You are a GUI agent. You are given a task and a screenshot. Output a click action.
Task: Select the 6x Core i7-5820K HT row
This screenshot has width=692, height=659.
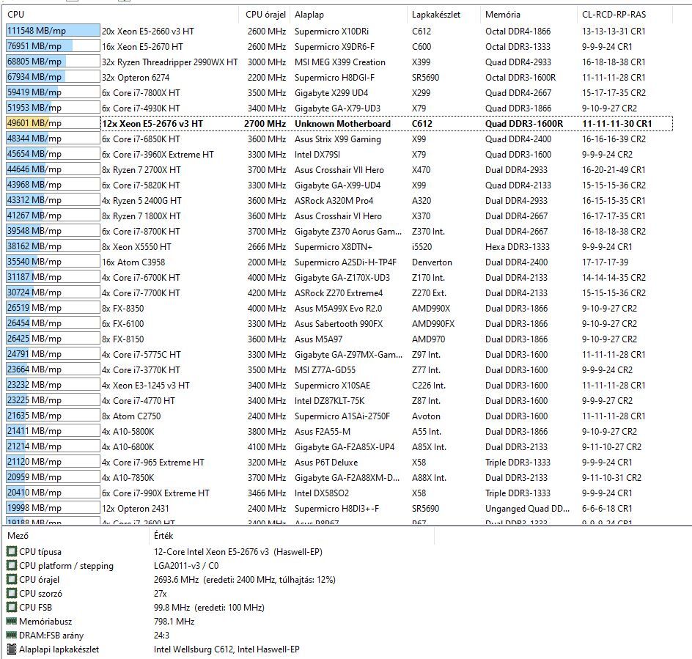pos(339,185)
